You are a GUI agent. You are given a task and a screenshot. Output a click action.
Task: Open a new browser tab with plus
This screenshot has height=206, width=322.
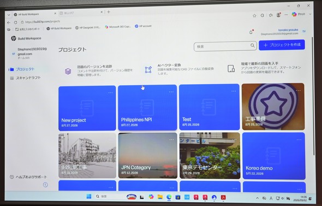109,11
